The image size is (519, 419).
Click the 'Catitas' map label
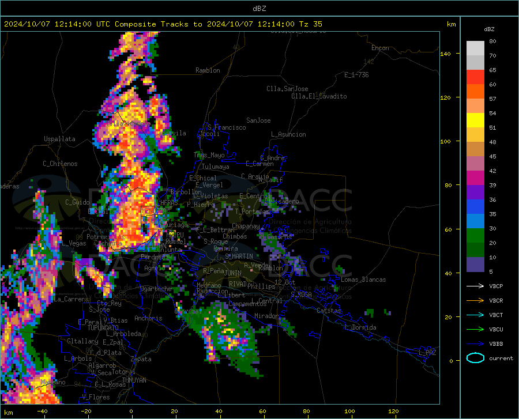click(x=329, y=311)
